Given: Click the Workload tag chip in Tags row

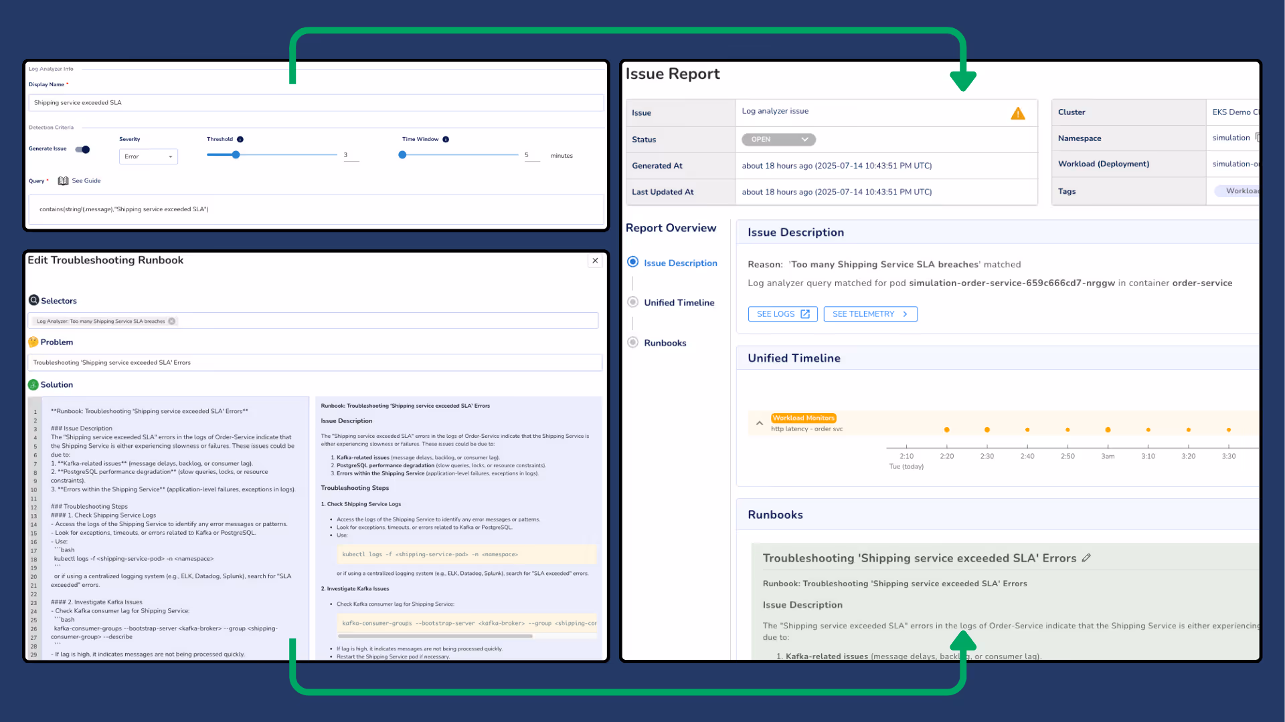Looking at the screenshot, I should pos(1238,191).
